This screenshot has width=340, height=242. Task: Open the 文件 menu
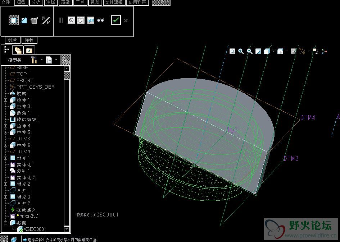pyautogui.click(x=6, y=3)
